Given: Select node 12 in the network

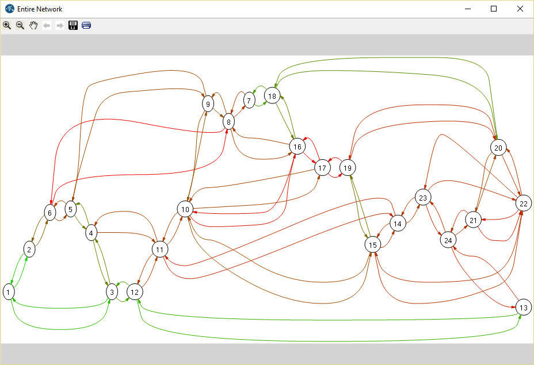Looking at the screenshot, I should [x=135, y=292].
